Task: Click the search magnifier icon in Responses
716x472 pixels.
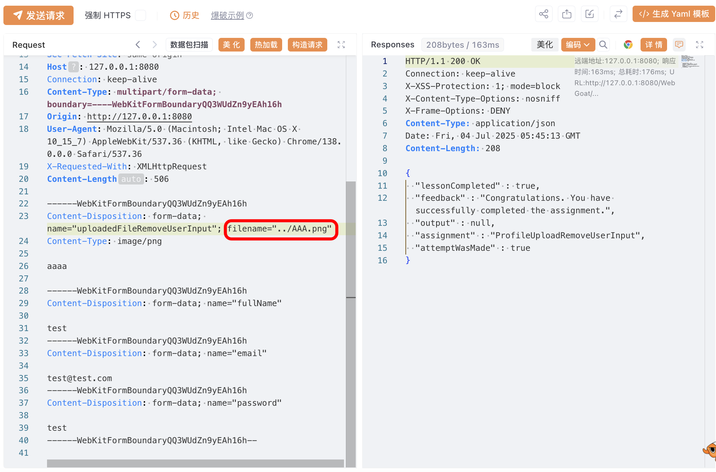Action: tap(603, 45)
